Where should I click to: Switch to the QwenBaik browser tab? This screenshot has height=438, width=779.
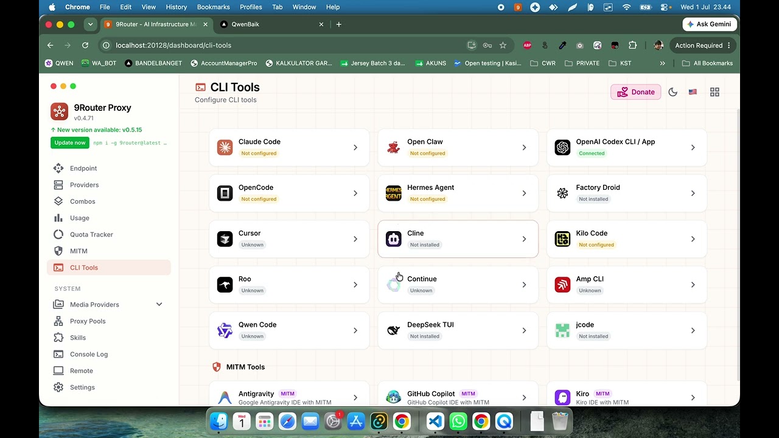[272, 24]
